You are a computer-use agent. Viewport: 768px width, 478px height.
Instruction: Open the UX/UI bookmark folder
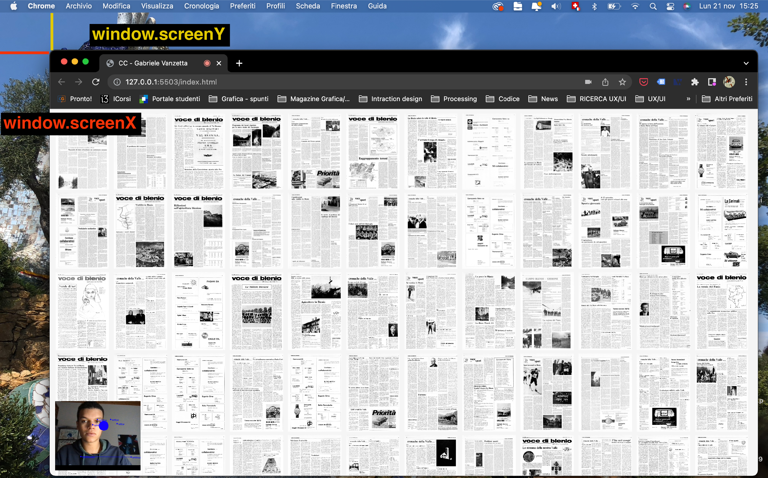650,99
